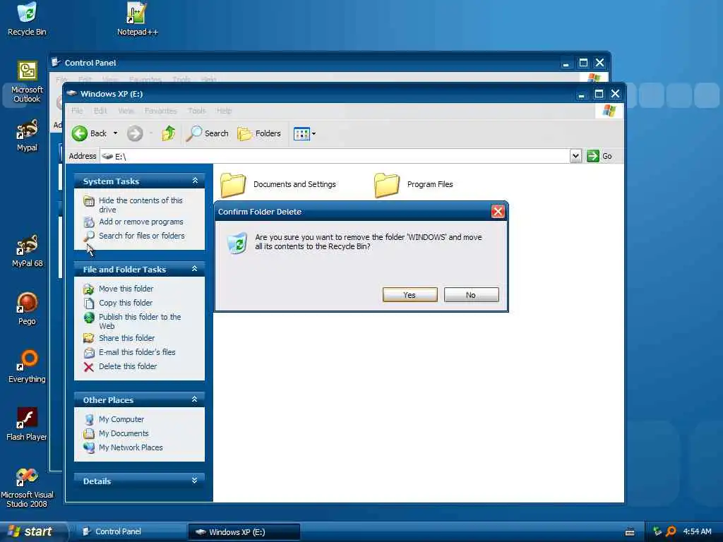723x542 pixels.
Task: Open the Microsoft Outlook desktop icon
Action: coord(27,82)
